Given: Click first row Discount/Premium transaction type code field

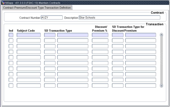Looking at the screenshot, I should (x=118, y=35).
